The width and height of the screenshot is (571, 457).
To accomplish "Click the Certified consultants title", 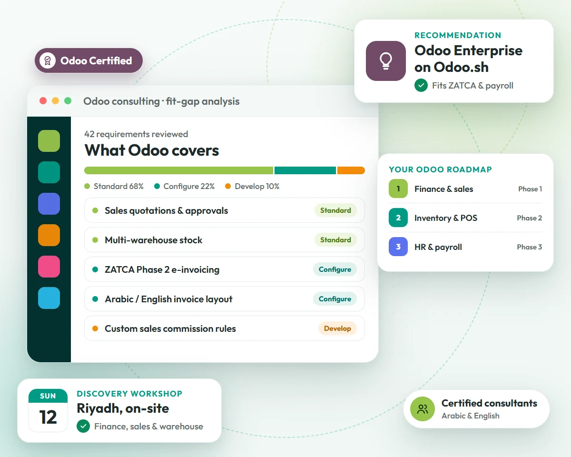I will coord(489,403).
